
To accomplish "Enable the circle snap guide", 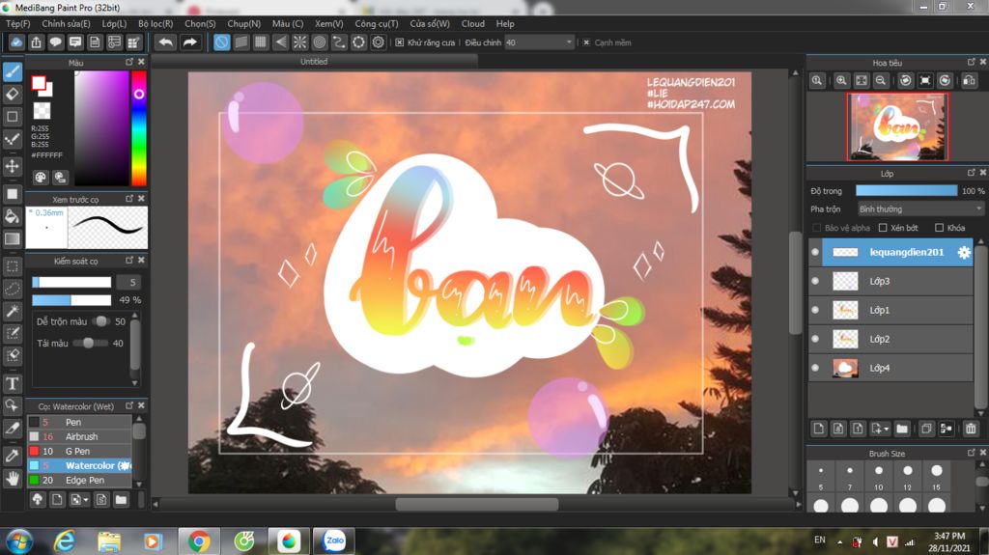I will click(319, 42).
